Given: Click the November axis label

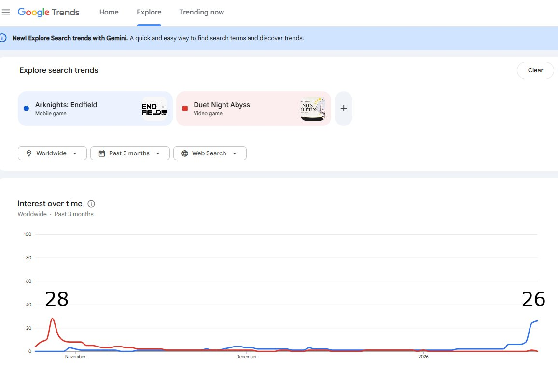Looking at the screenshot, I should (75, 357).
